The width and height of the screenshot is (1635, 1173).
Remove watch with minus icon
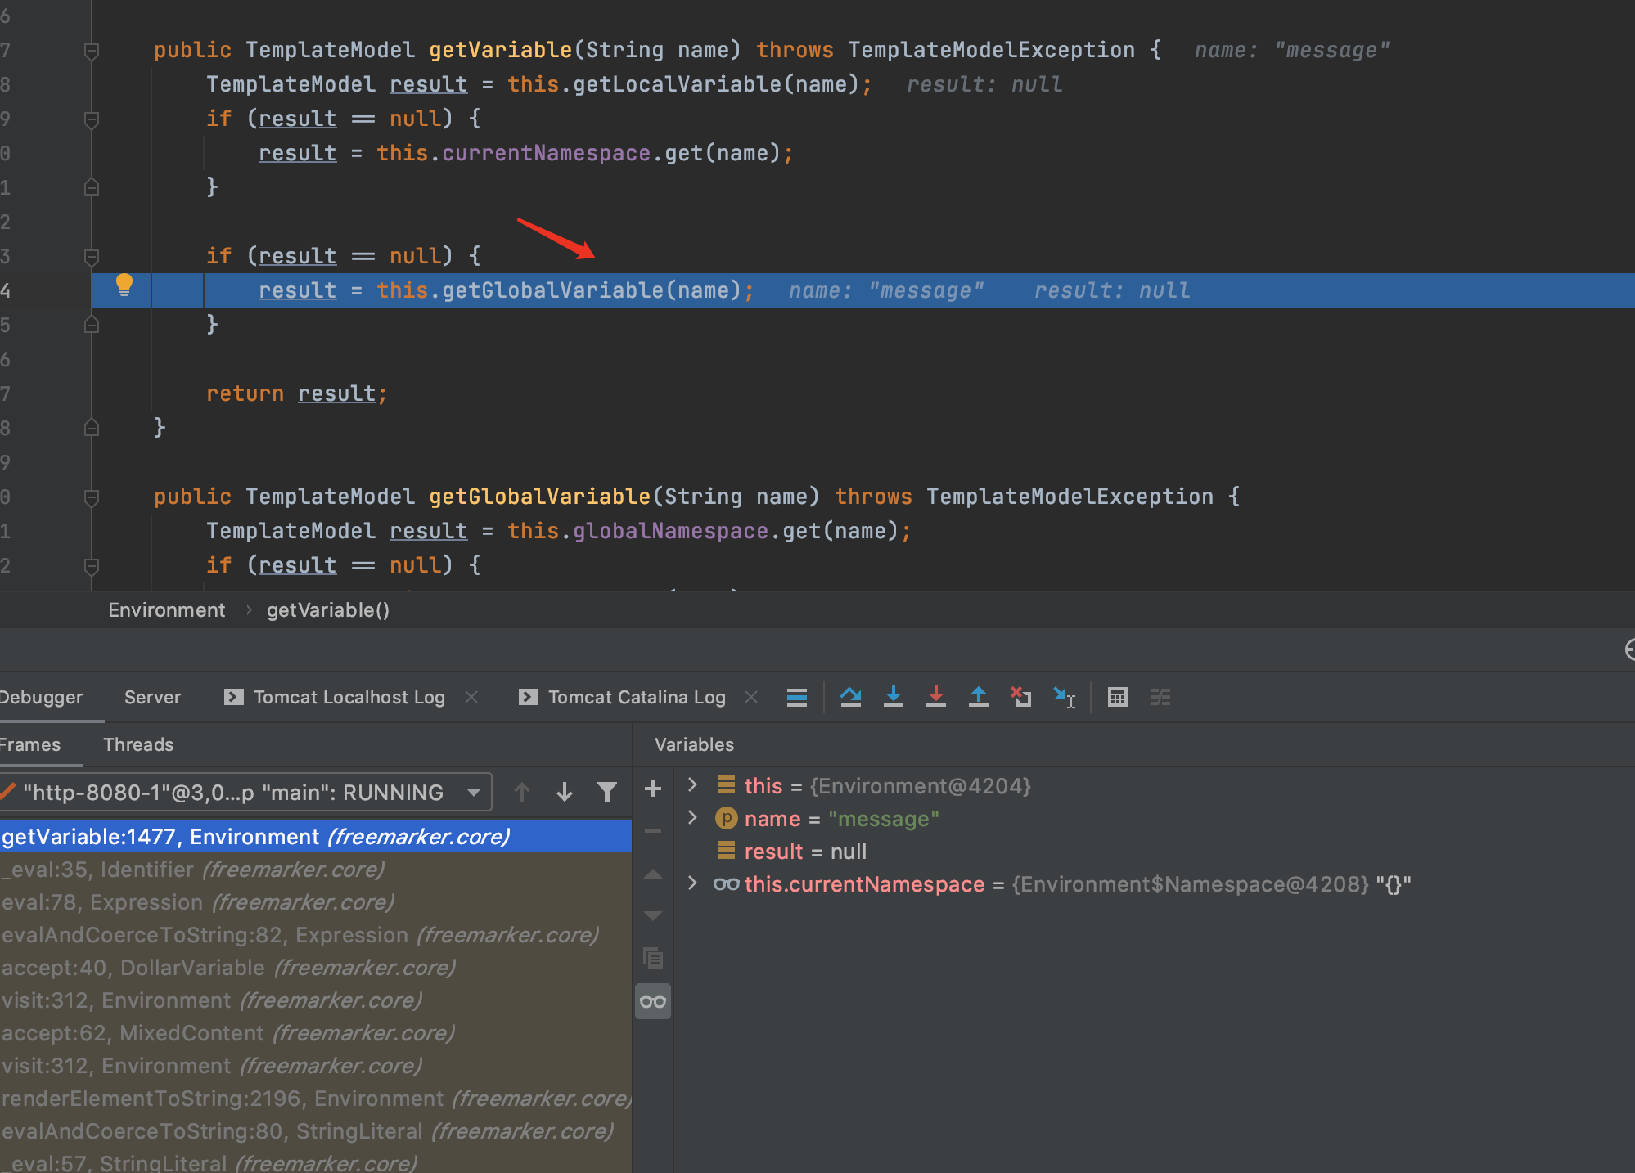pos(653,831)
